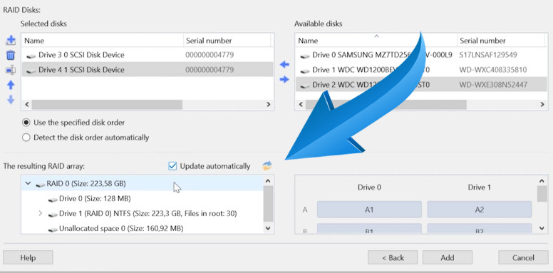Expand the Drive 1 (RAID 0) NTFS node
Viewport: 553px width, 273px height.
point(40,213)
